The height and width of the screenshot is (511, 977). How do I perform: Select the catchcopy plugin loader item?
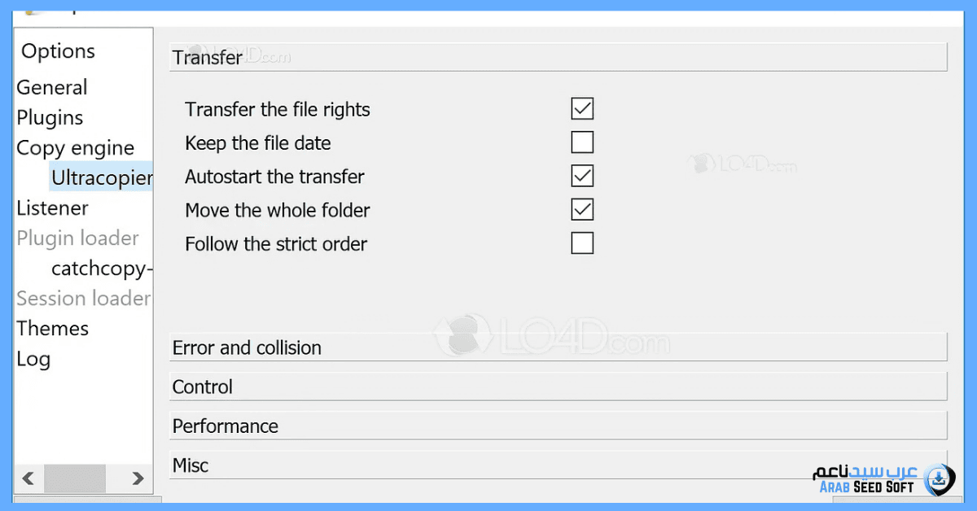point(101,269)
